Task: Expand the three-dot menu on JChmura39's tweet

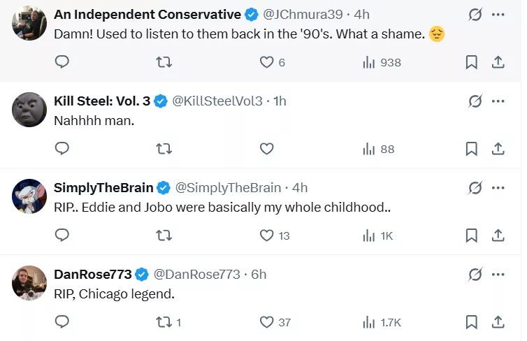Action: point(498,14)
